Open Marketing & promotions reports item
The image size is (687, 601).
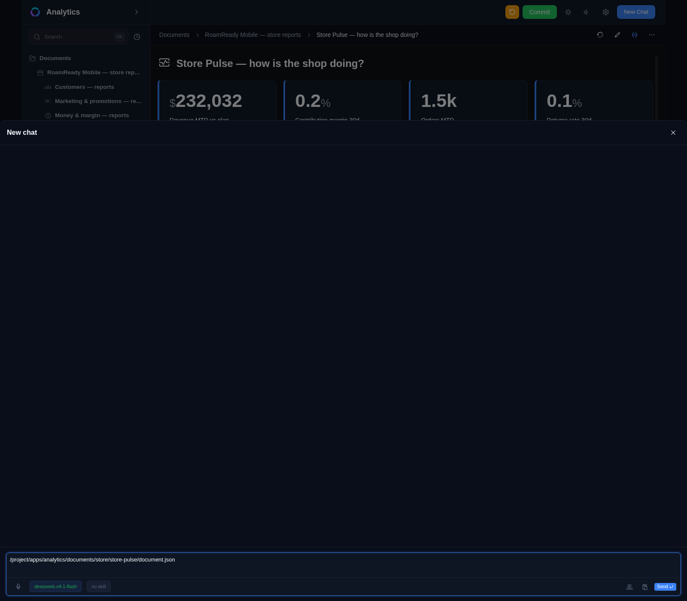(x=98, y=101)
